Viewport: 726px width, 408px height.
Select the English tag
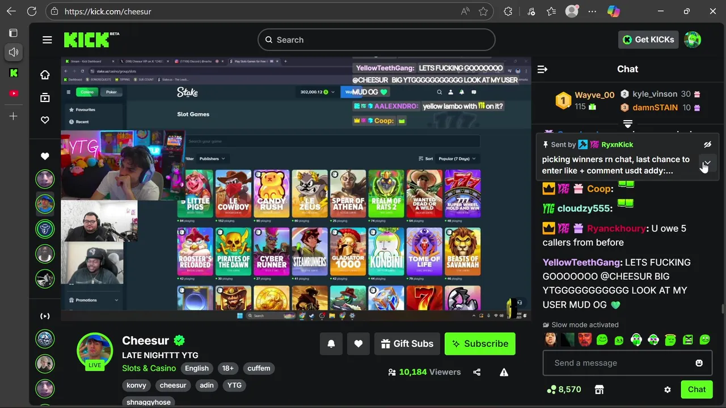(197, 368)
